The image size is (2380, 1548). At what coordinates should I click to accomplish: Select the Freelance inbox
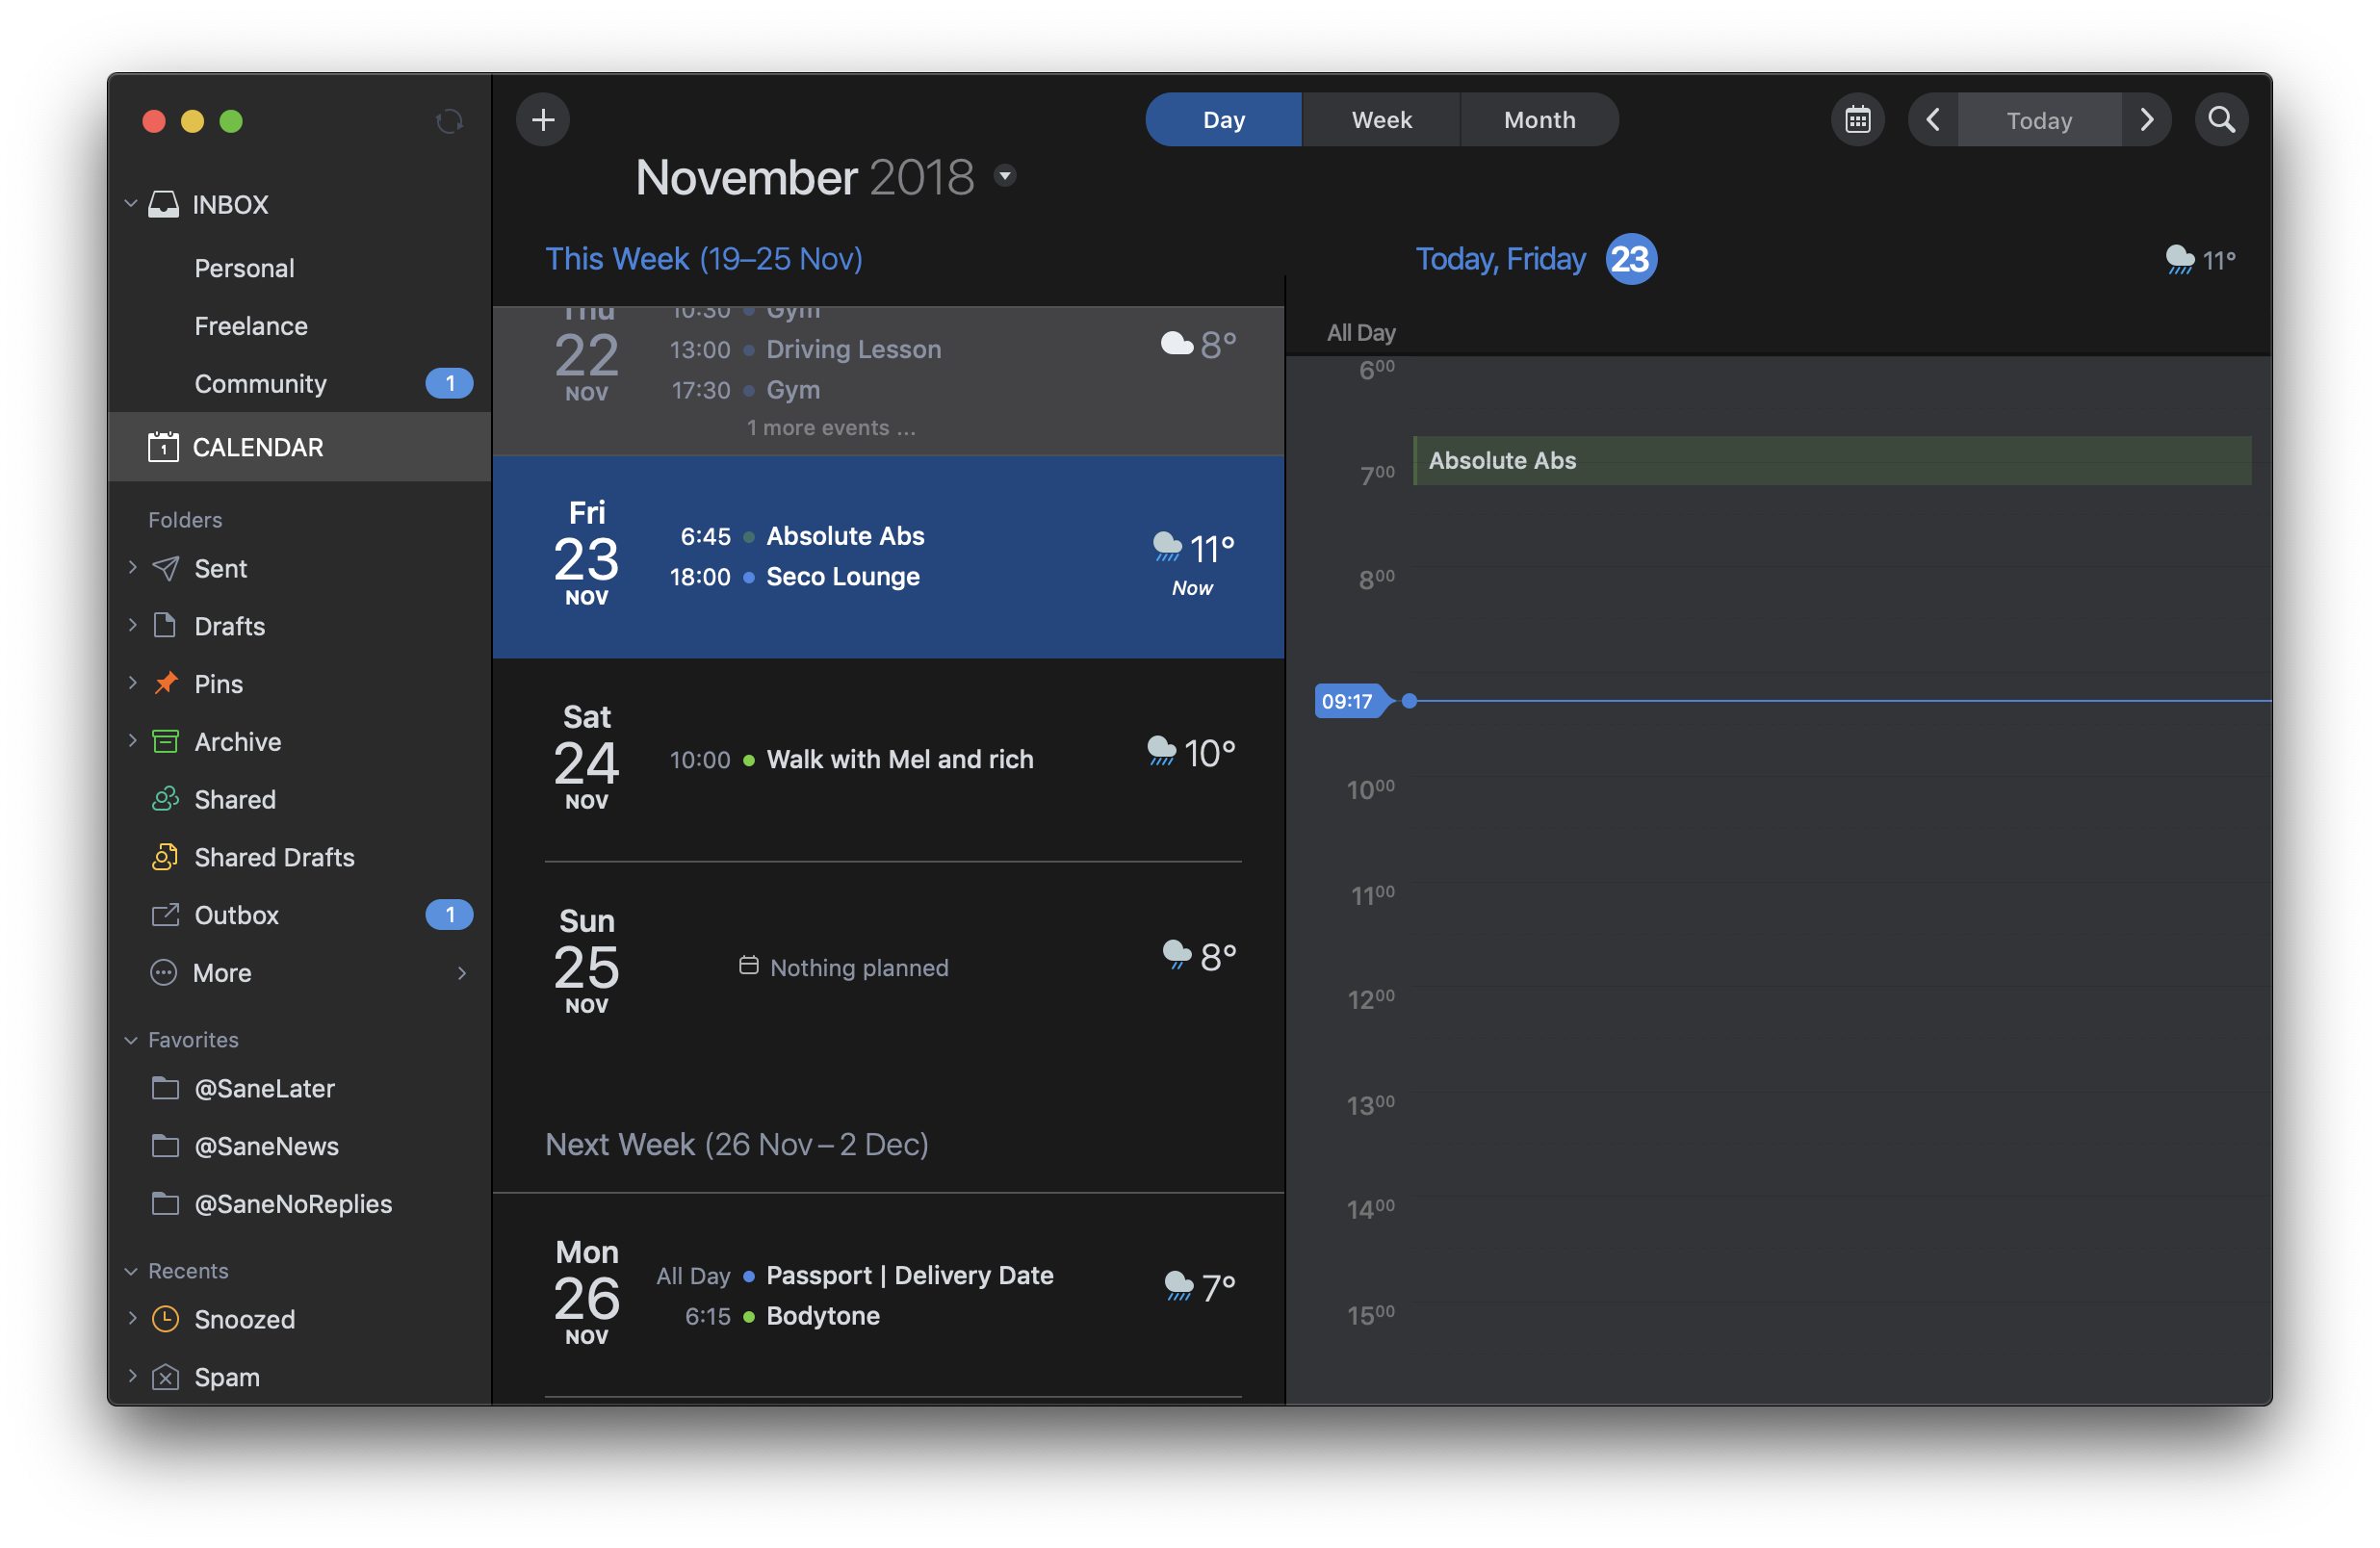click(x=250, y=326)
